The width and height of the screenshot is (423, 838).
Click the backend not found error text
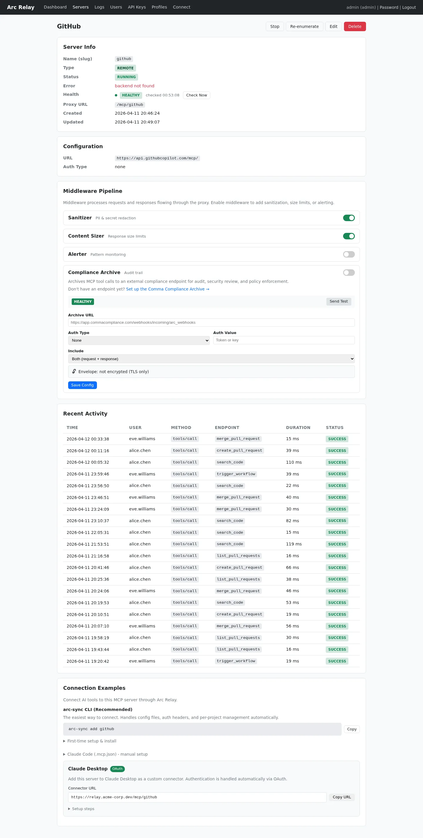(x=135, y=86)
